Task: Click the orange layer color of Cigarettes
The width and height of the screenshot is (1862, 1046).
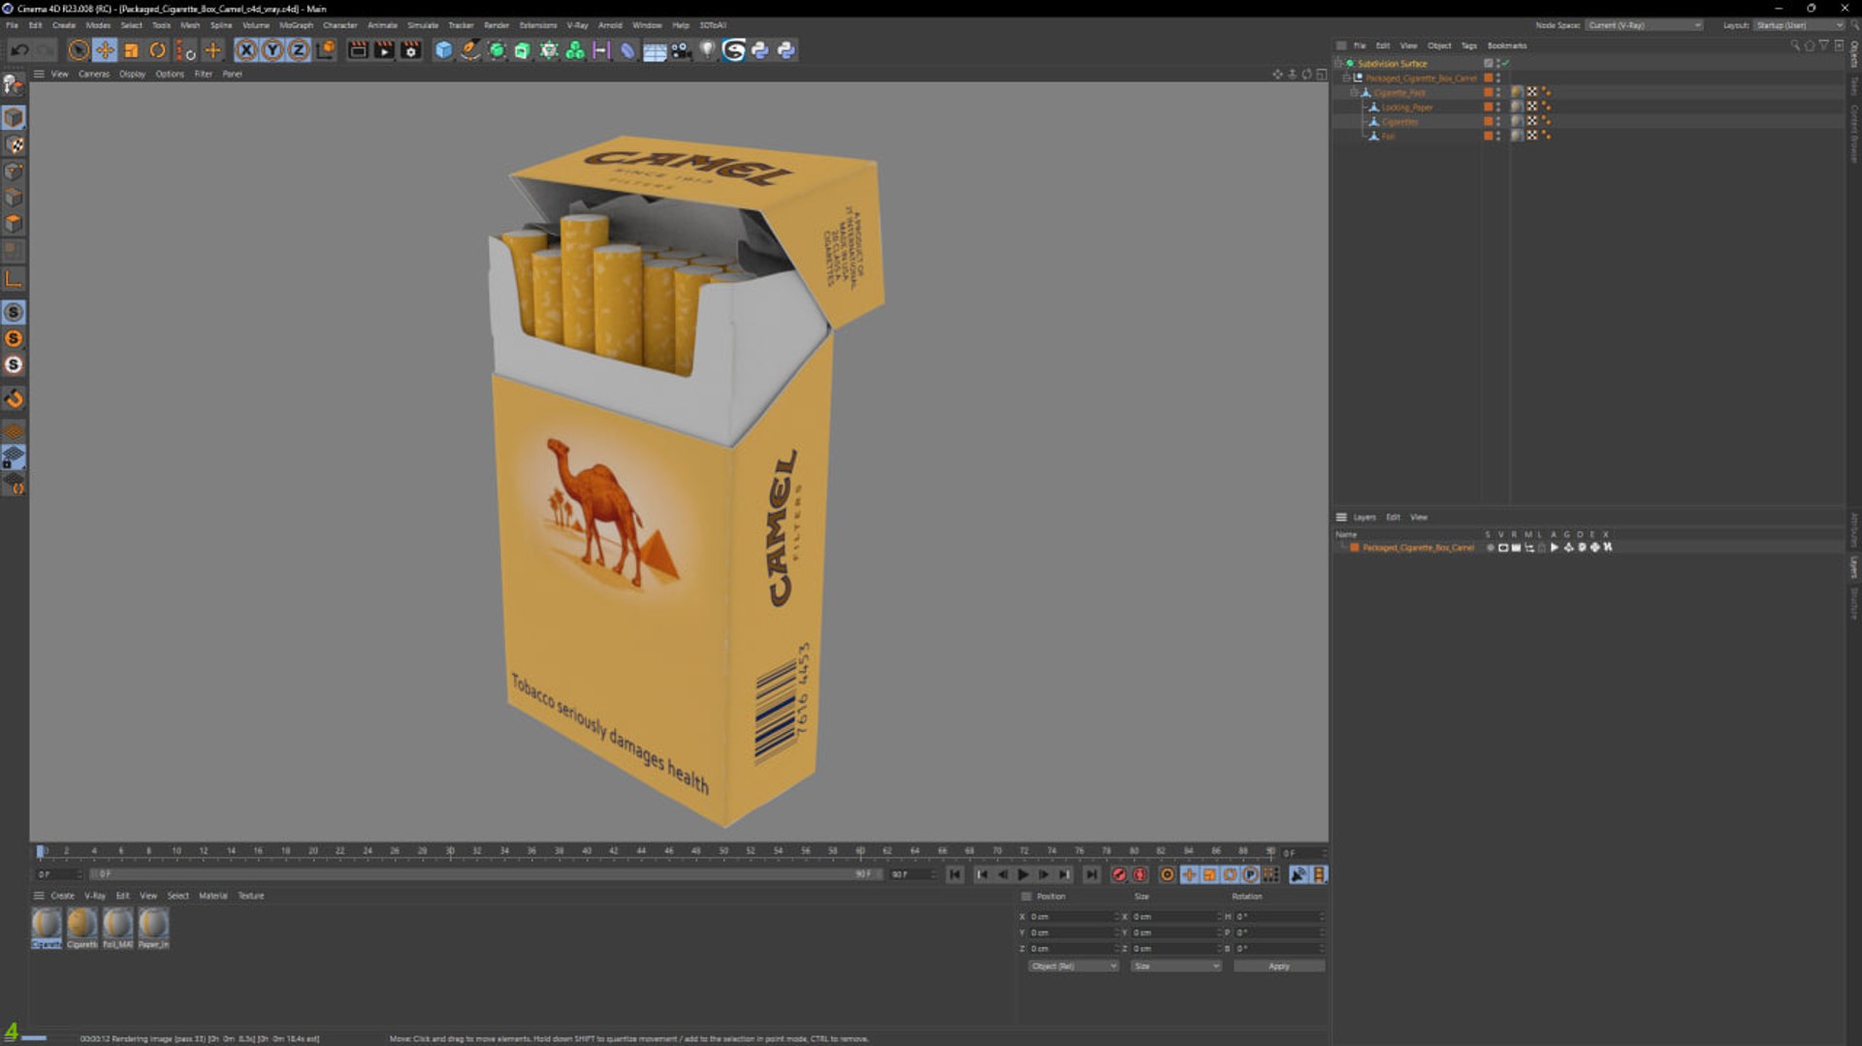Action: pos(1489,122)
